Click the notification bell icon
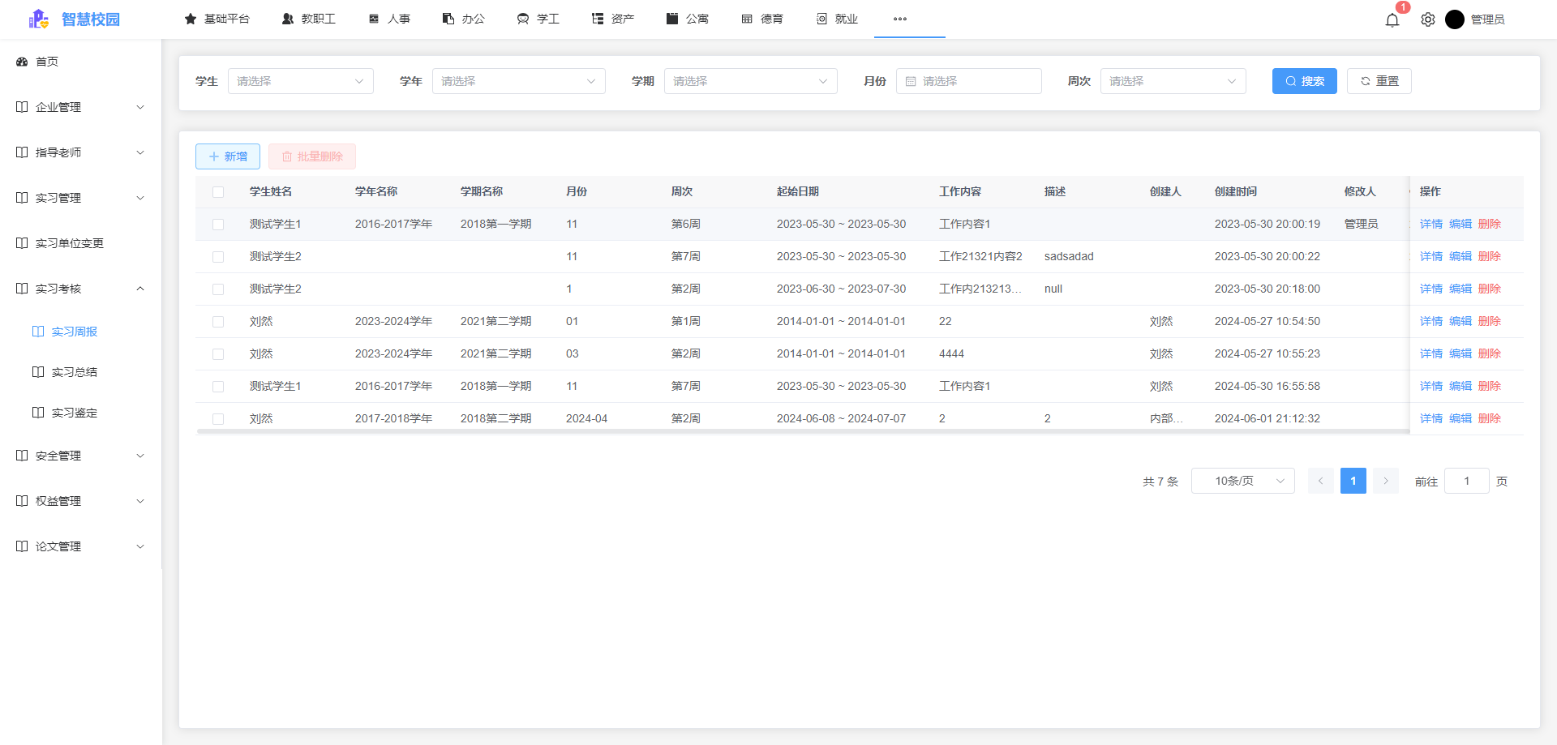Image resolution: width=1557 pixels, height=745 pixels. [1392, 19]
